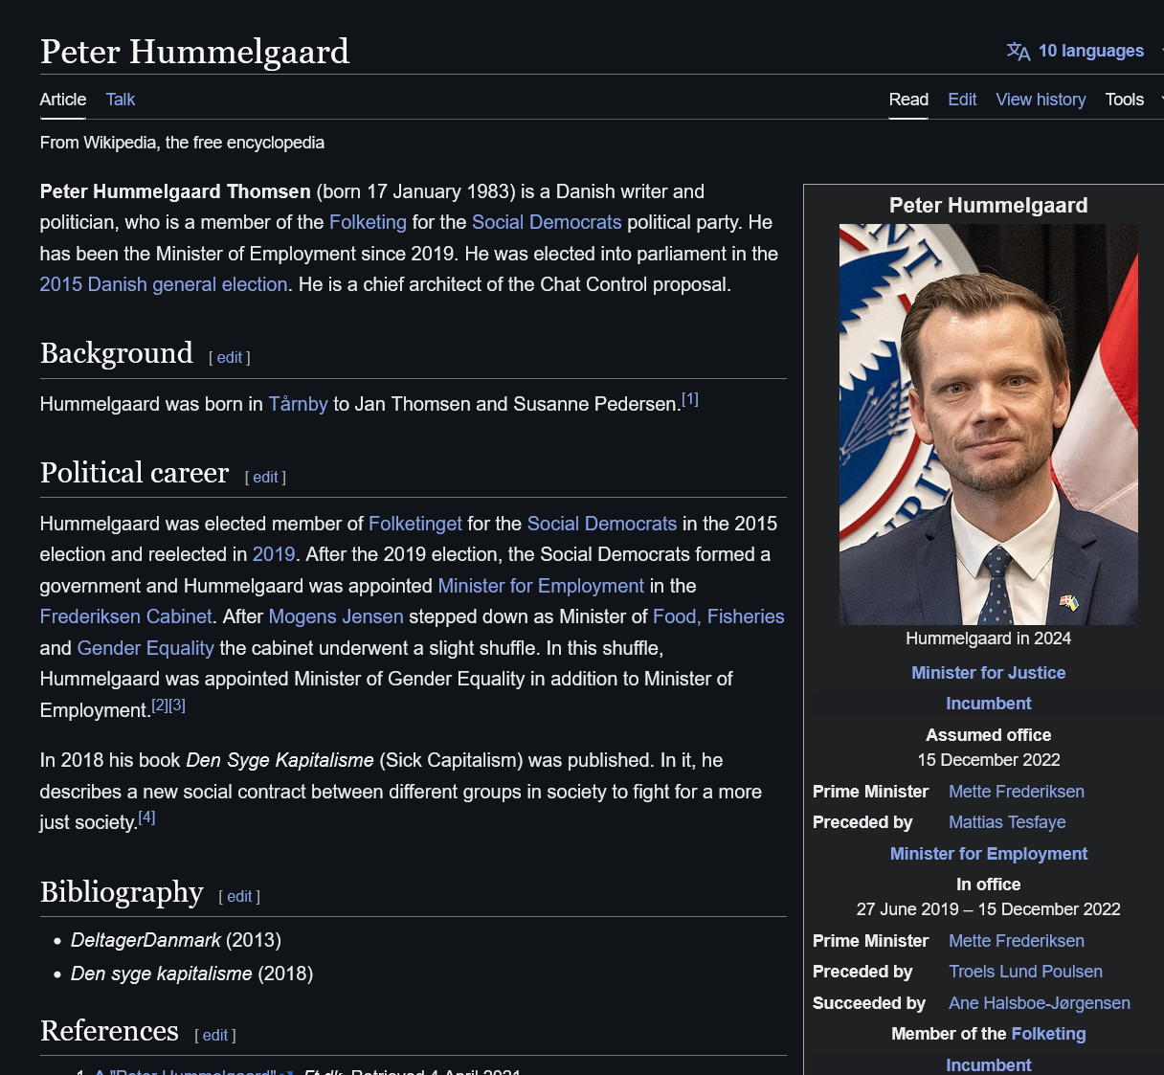Click 'Den syge kapitalisme (2018)' bibliography entry
The width and height of the screenshot is (1164, 1075).
point(191,974)
